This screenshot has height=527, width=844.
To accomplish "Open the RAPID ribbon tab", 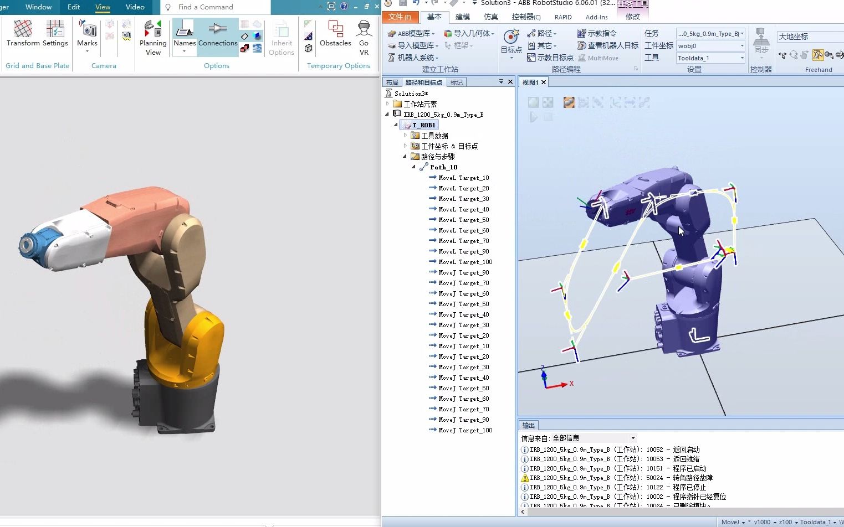I will [563, 17].
